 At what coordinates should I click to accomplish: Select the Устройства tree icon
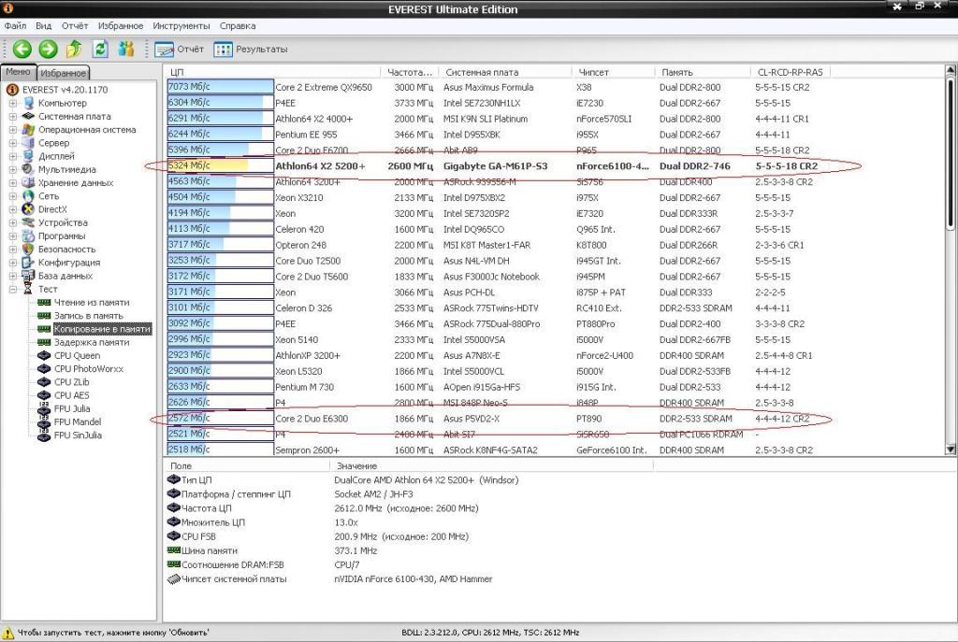[29, 222]
